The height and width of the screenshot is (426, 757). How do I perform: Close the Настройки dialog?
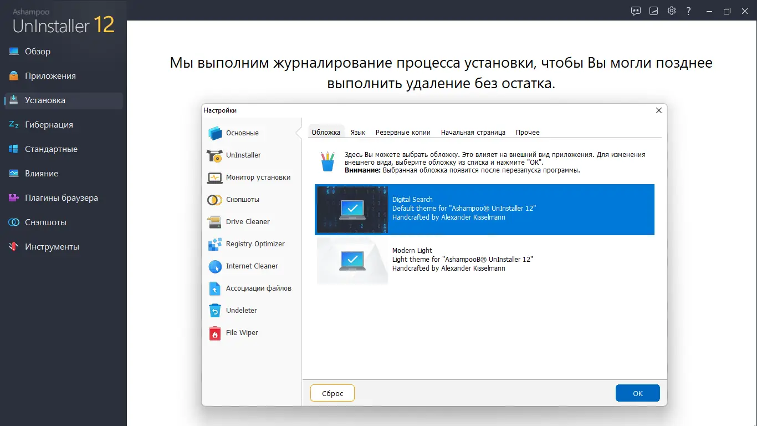coord(659,110)
